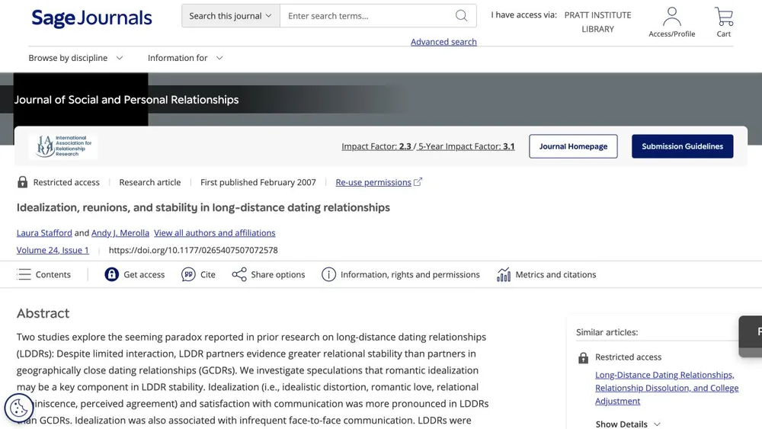Click Cite label in article toolbar

(x=207, y=274)
